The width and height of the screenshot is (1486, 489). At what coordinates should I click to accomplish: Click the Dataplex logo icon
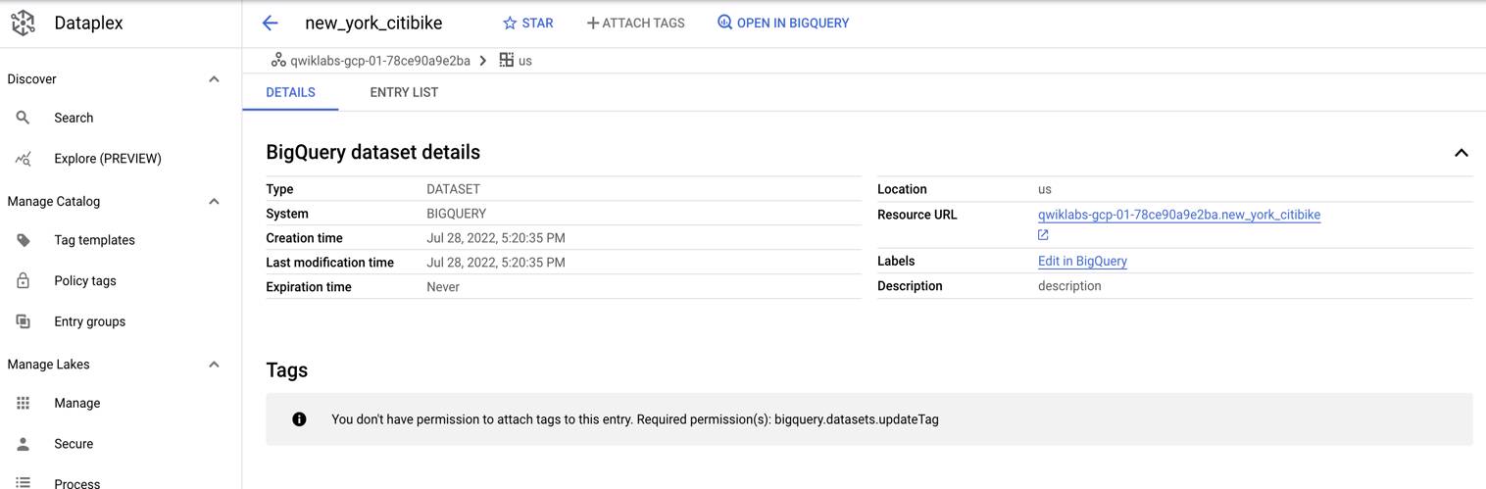[x=23, y=23]
